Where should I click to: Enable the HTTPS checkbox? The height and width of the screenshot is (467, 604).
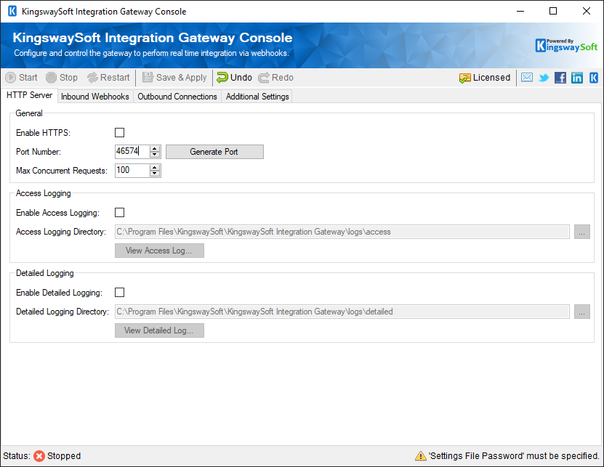120,133
